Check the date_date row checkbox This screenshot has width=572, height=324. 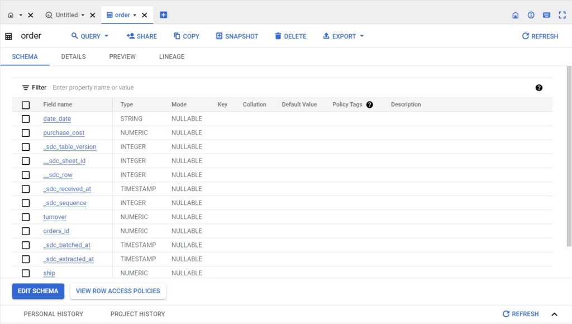26,119
